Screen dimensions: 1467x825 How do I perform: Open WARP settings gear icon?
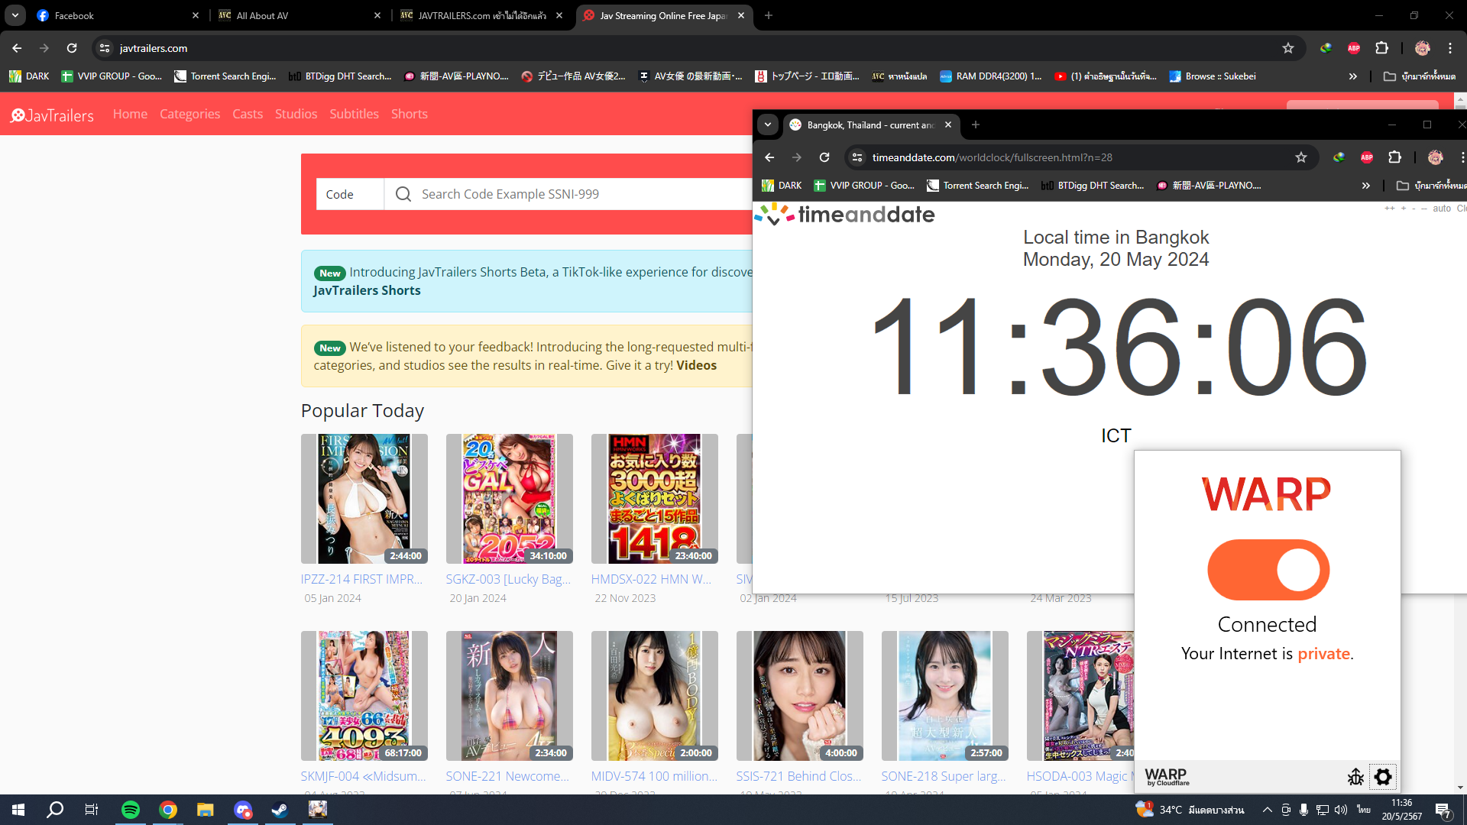click(1383, 777)
